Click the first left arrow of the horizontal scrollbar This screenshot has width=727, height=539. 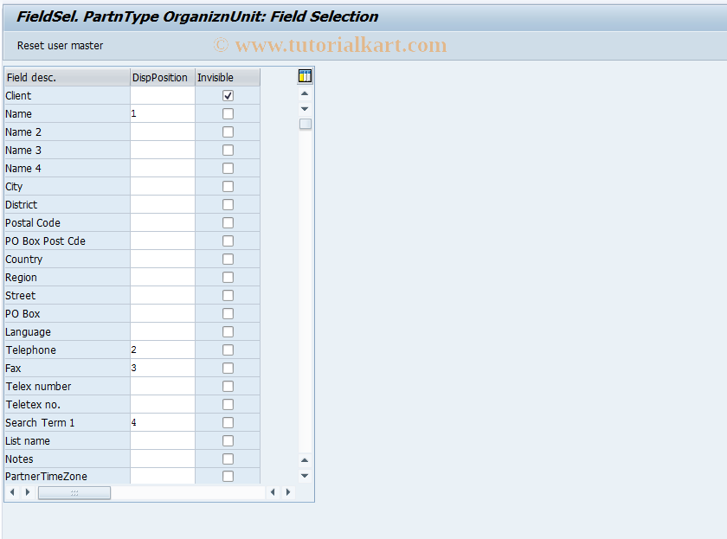click(x=12, y=492)
